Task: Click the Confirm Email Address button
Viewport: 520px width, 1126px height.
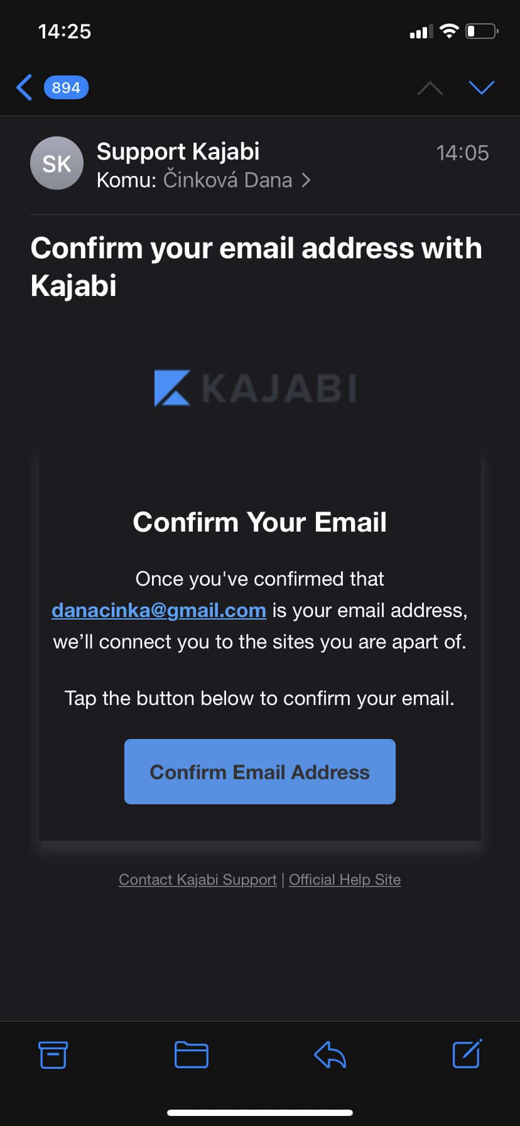Action: [x=260, y=772]
